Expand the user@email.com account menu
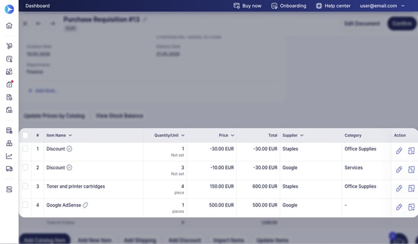Screen dimensions: 418x244 (x=382, y=6)
